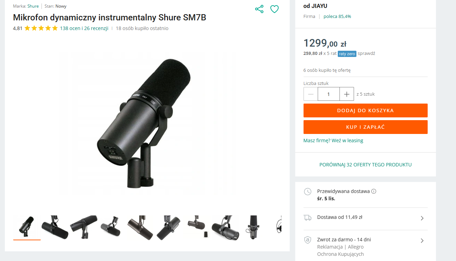Expand the Zwrot za darmo section
The image size is (456, 261).
tap(422, 241)
